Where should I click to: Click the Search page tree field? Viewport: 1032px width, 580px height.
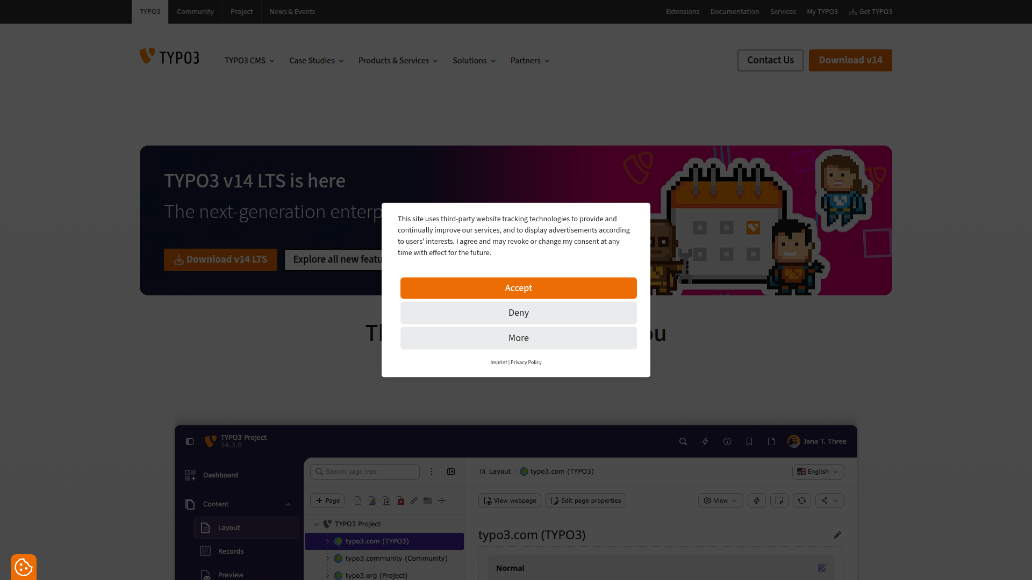coord(365,472)
